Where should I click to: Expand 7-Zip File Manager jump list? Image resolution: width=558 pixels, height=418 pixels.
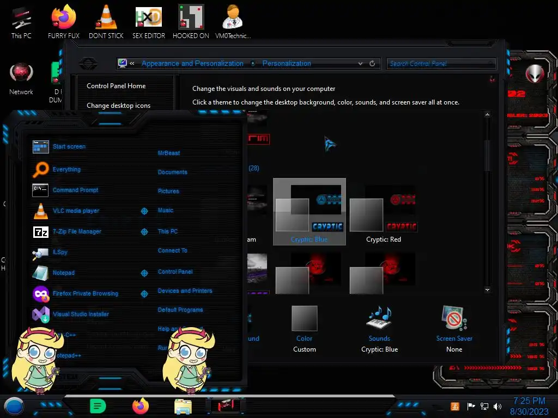click(144, 232)
